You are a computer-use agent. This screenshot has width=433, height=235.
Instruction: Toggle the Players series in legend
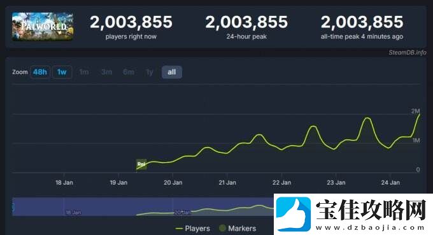[x=193, y=229]
